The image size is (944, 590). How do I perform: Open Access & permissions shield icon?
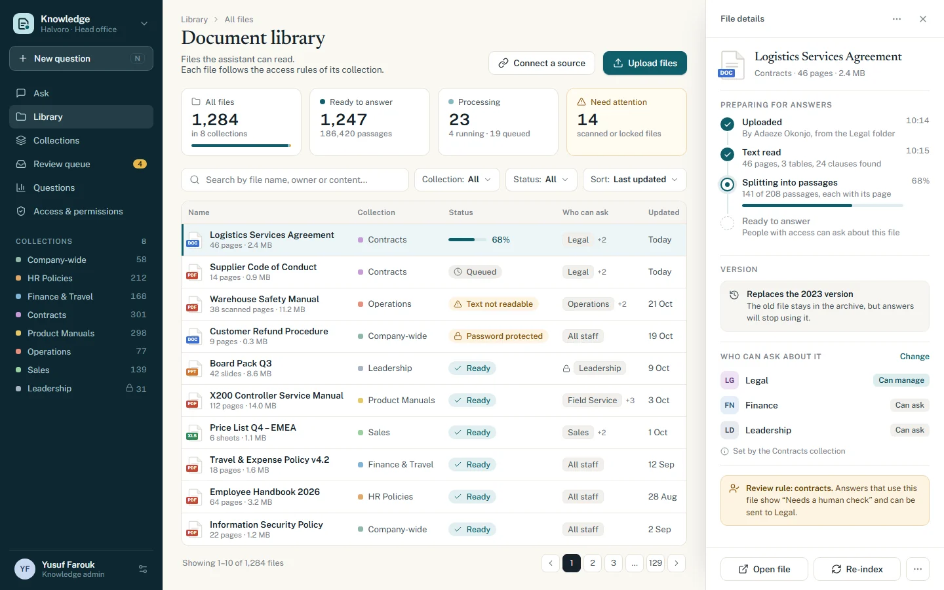(x=21, y=211)
